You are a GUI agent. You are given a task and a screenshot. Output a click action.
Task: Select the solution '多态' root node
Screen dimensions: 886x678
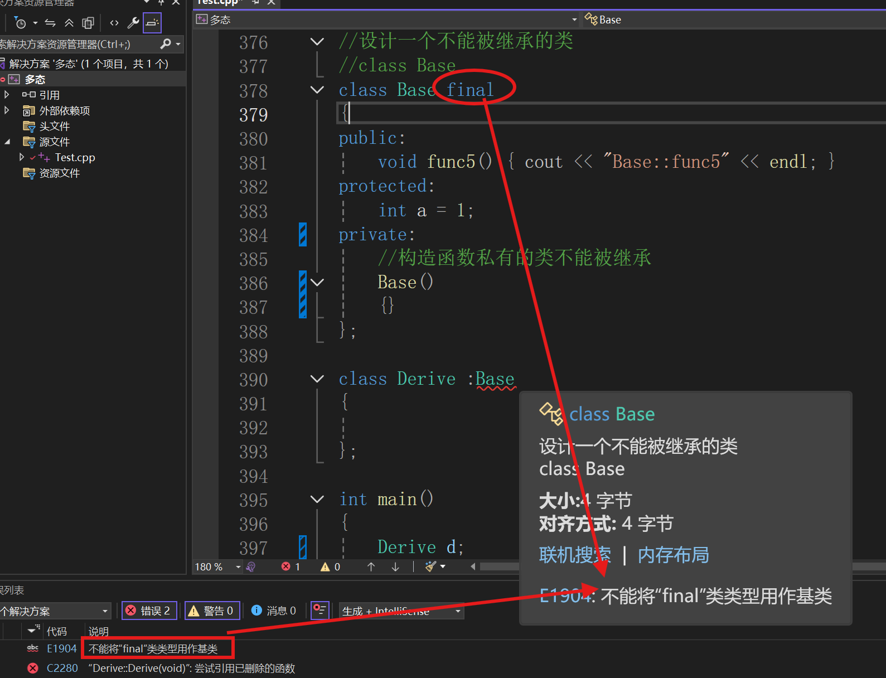click(89, 64)
